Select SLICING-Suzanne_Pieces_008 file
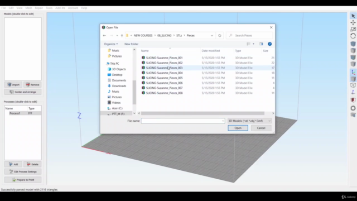The image size is (357, 201). tap(164, 93)
